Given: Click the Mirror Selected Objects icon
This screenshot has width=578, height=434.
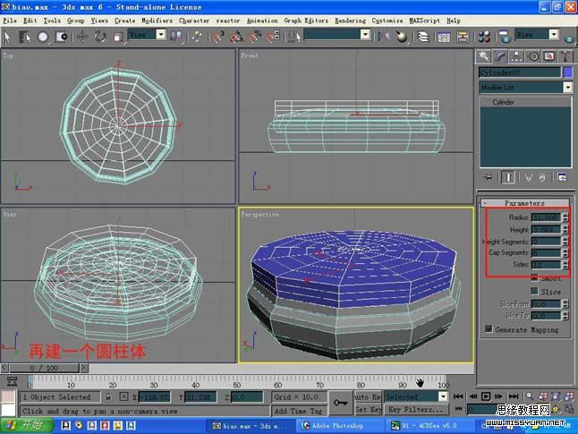Looking at the screenshot, I should coord(383,37).
